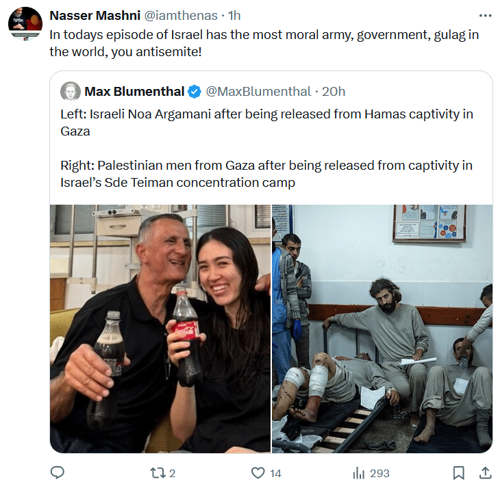Image resolution: width=498 pixels, height=486 pixels.
Task: Bookmark this post
Action: 459,473
